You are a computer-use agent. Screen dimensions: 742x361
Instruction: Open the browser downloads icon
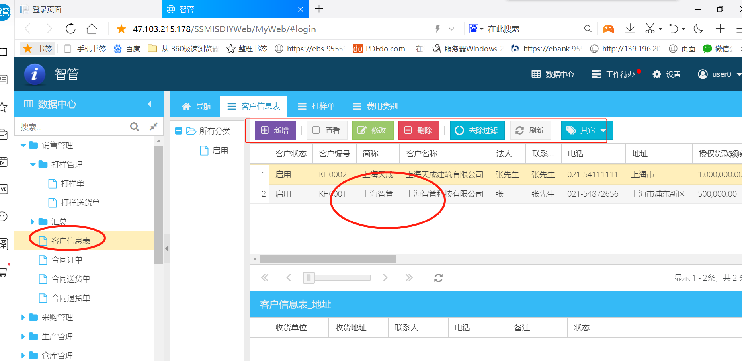coord(630,29)
